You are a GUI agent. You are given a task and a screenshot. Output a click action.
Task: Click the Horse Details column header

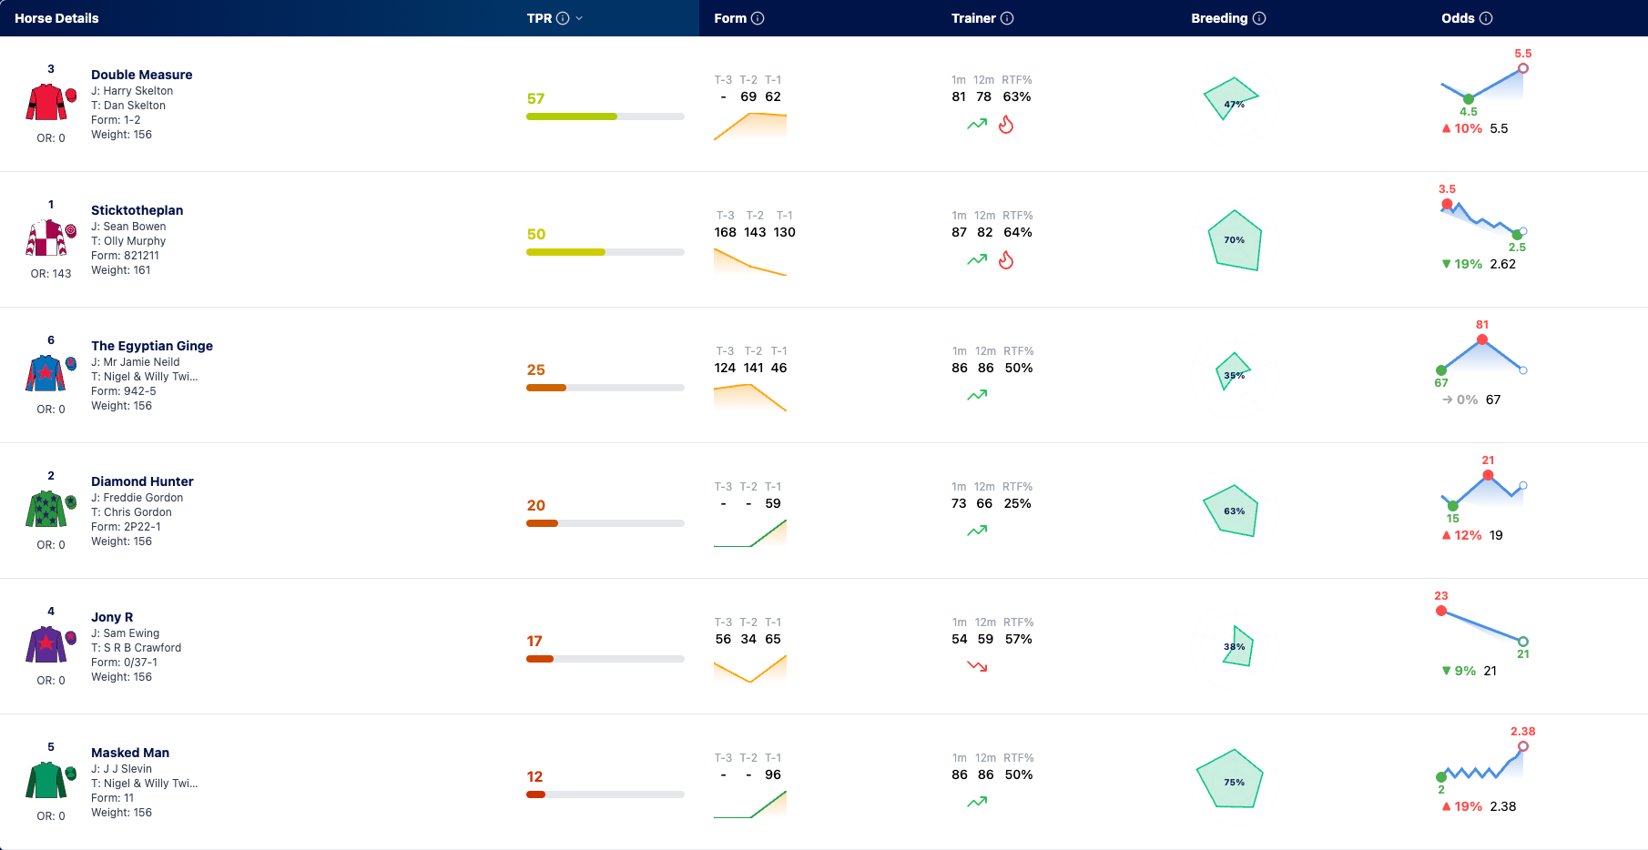56,18
